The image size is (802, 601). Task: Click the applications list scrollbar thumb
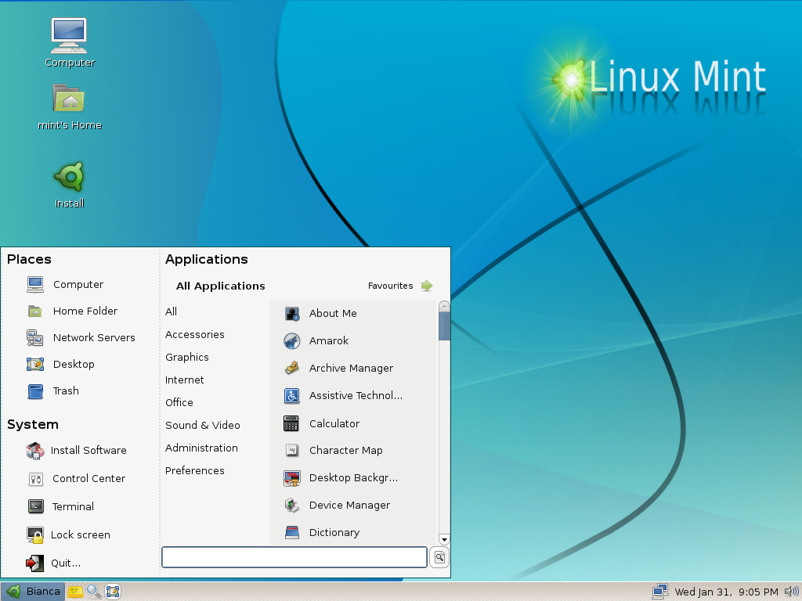(444, 326)
